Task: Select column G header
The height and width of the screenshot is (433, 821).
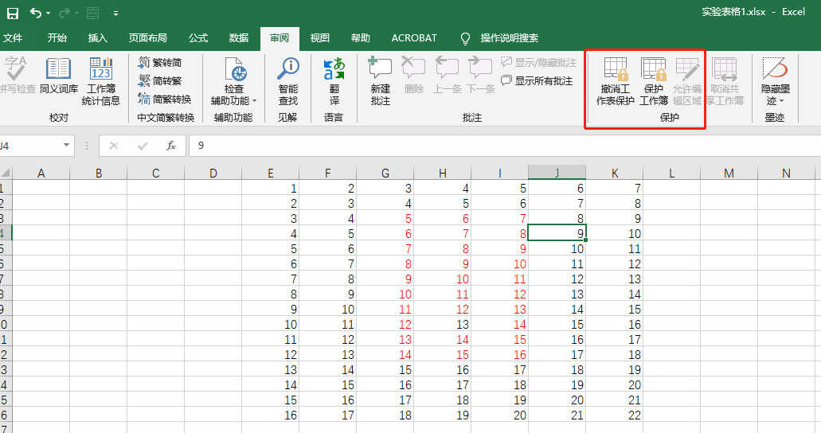Action: [x=385, y=174]
